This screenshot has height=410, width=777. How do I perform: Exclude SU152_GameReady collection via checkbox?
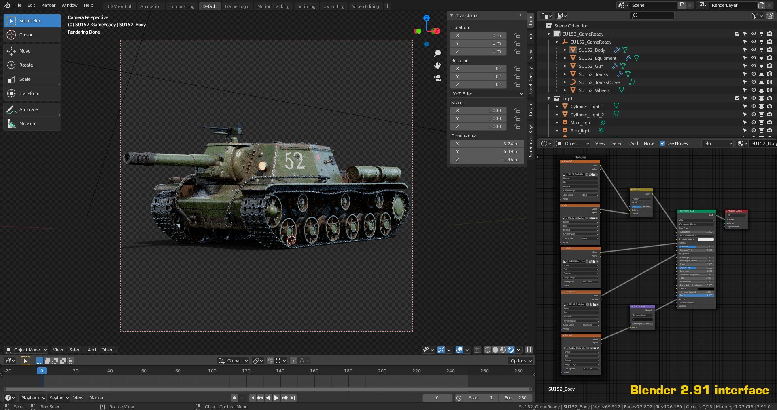coord(737,34)
